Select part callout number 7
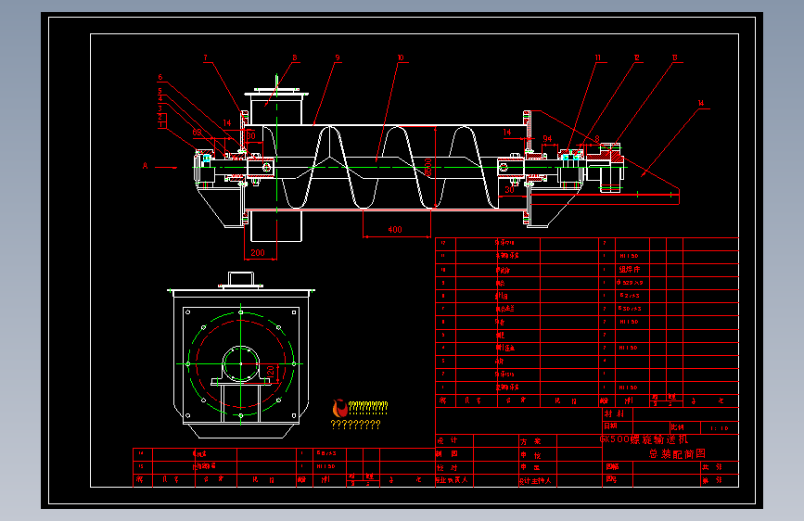 [205, 58]
